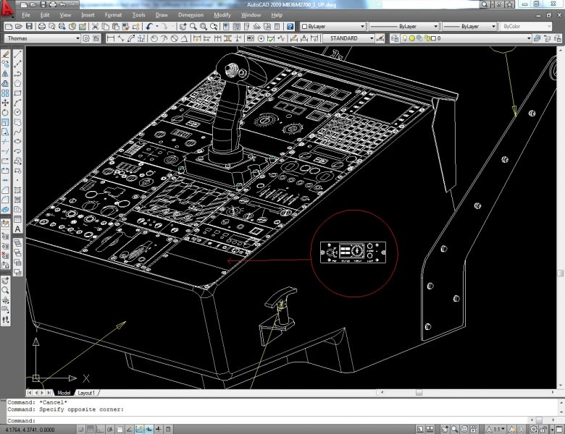Toggle Object Snap Tracking in status bar

point(130,430)
